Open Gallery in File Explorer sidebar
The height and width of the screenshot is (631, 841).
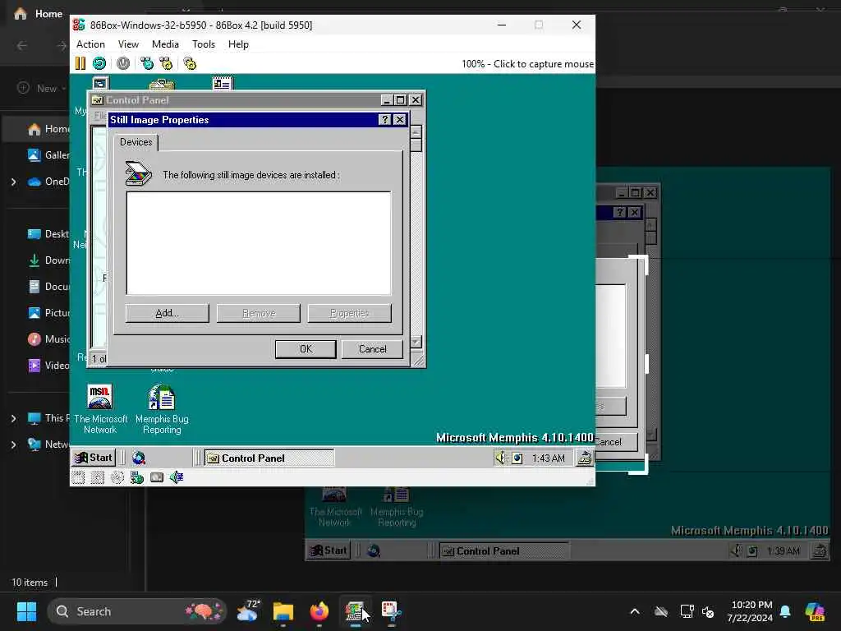tap(48, 155)
